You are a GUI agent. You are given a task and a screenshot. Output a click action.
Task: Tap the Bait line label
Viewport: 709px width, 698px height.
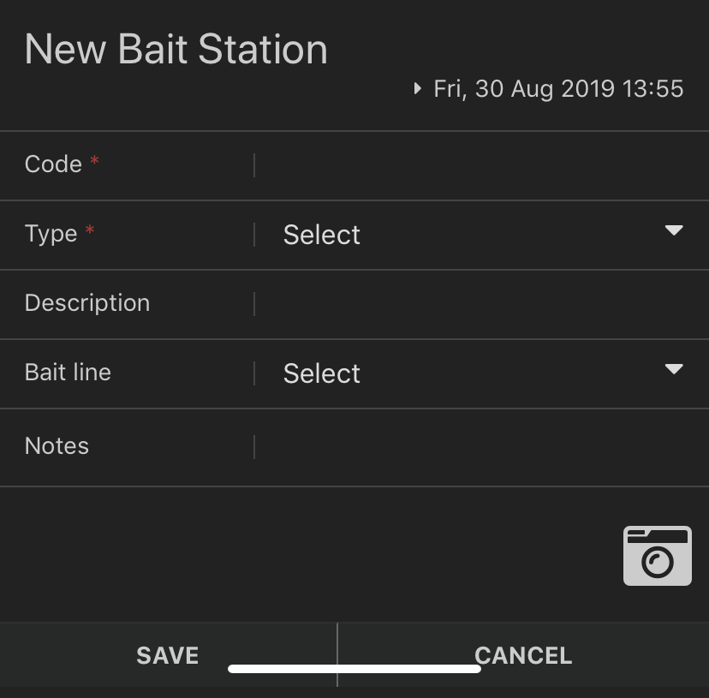(68, 373)
